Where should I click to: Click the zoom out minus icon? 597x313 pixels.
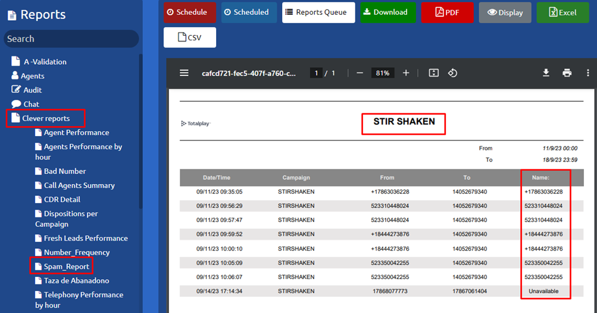360,73
